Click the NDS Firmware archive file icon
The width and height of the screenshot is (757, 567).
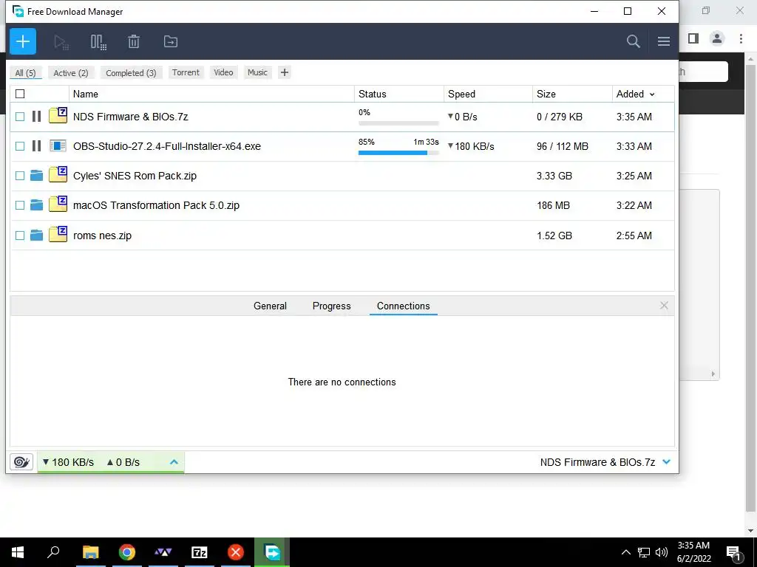click(58, 115)
